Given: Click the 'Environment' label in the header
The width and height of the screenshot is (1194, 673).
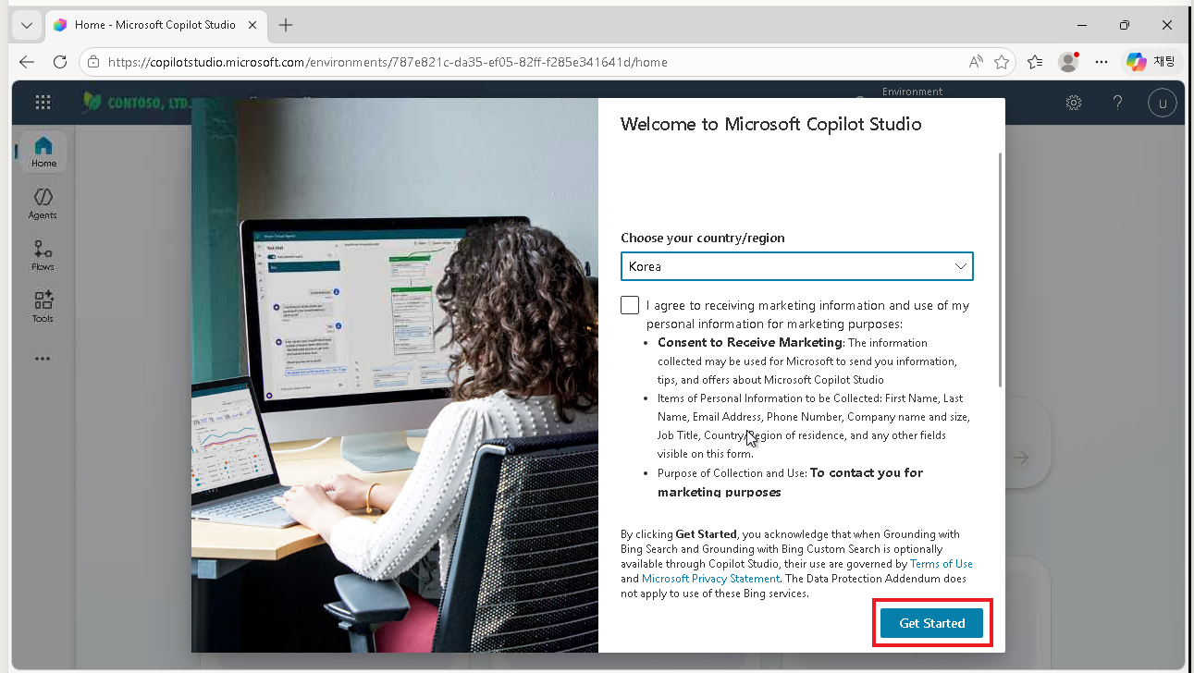Looking at the screenshot, I should [x=912, y=92].
